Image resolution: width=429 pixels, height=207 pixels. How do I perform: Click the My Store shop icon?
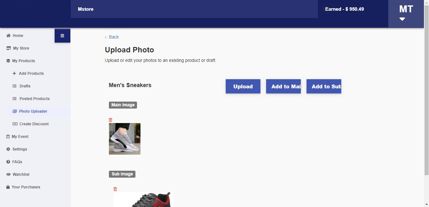point(9,48)
